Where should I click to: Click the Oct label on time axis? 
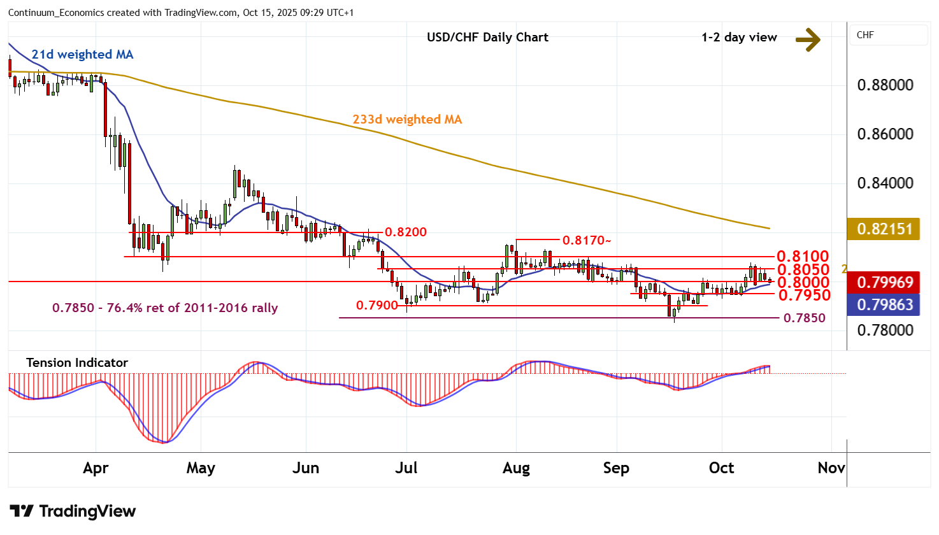[721, 468]
